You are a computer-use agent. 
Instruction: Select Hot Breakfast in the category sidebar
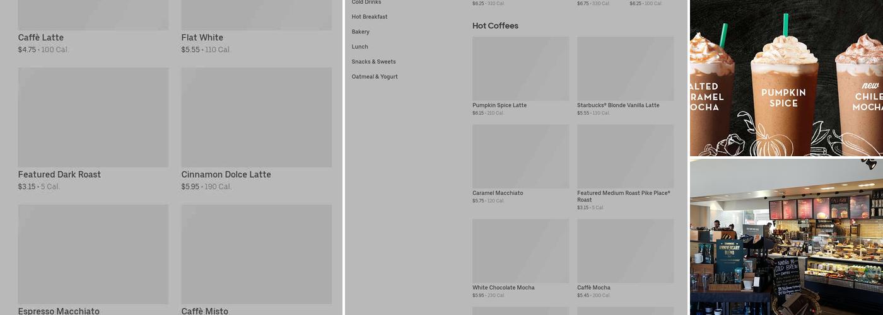click(370, 17)
